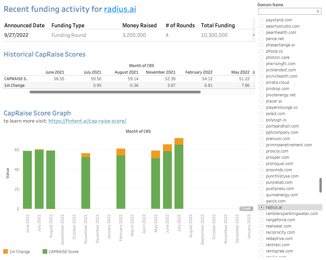Select the polysign.io radio button
The height and width of the screenshot is (260, 326).
point(261,120)
